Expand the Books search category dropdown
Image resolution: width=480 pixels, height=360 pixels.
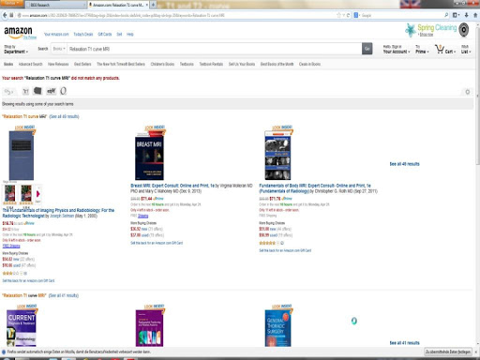(x=59, y=49)
